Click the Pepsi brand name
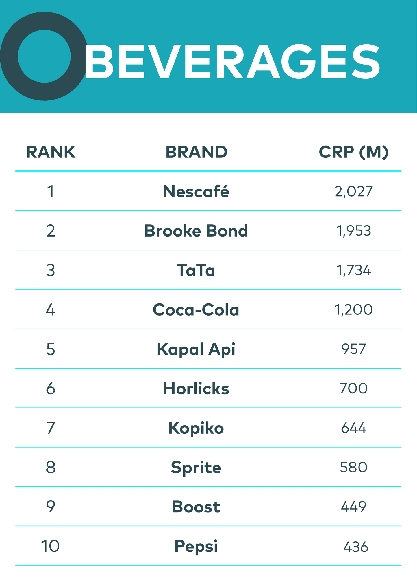This screenshot has height=579, width=417. click(196, 547)
